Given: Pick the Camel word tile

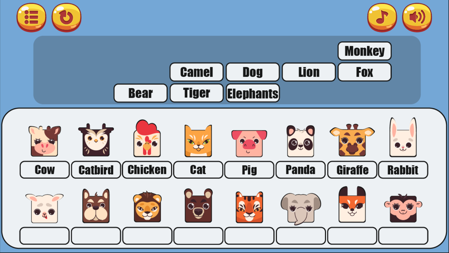Looking at the screenshot, I should click(x=197, y=72).
